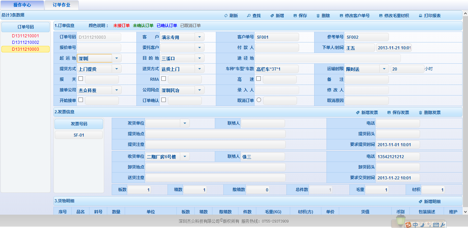Image resolution: width=468 pixels, height=228 pixels.
Task: Click the 新增 add order icon
Action: pyautogui.click(x=272, y=16)
